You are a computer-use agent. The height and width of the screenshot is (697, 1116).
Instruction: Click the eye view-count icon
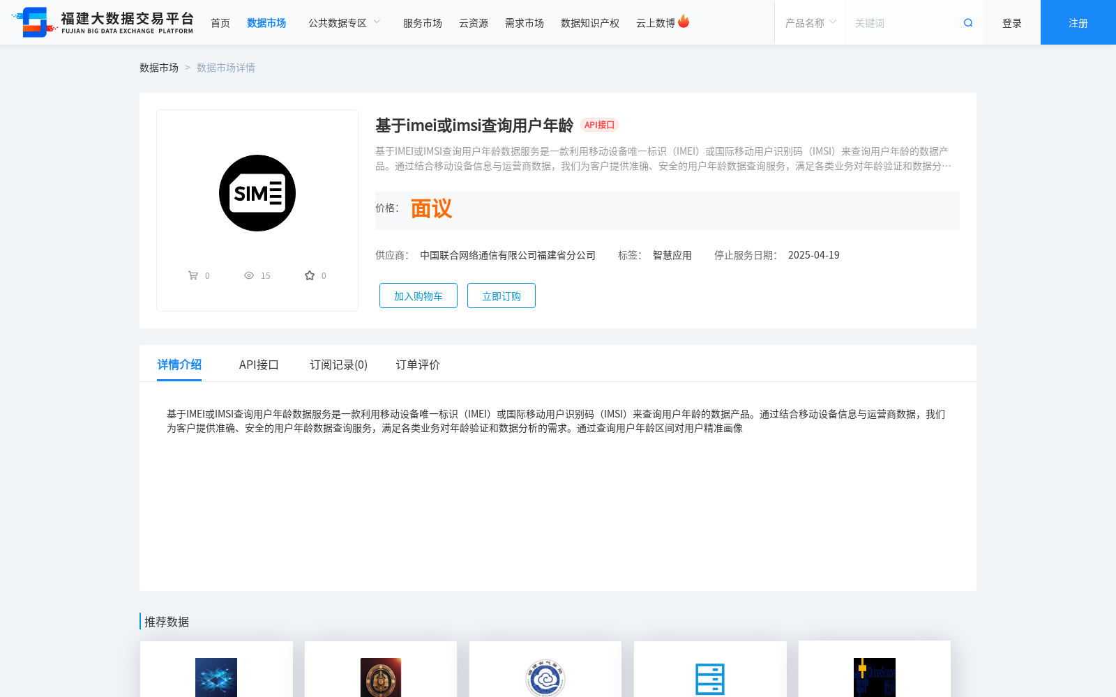click(x=249, y=275)
